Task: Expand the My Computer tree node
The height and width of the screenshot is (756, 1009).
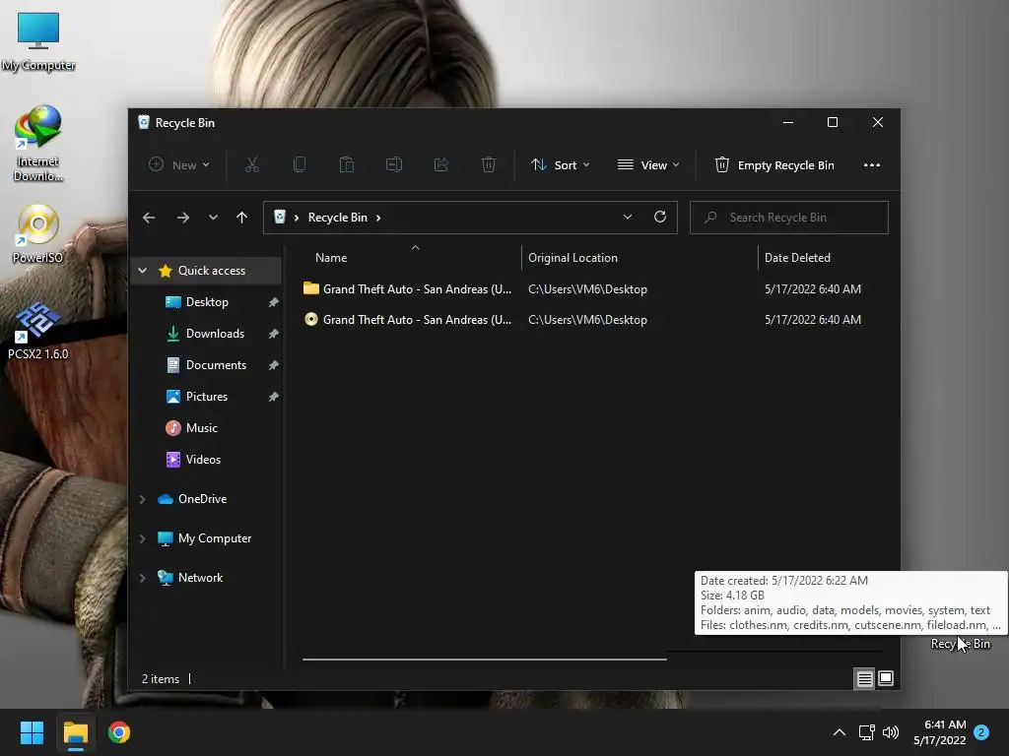Action: (x=142, y=538)
